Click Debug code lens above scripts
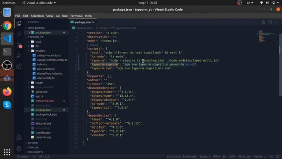 click(93, 45)
